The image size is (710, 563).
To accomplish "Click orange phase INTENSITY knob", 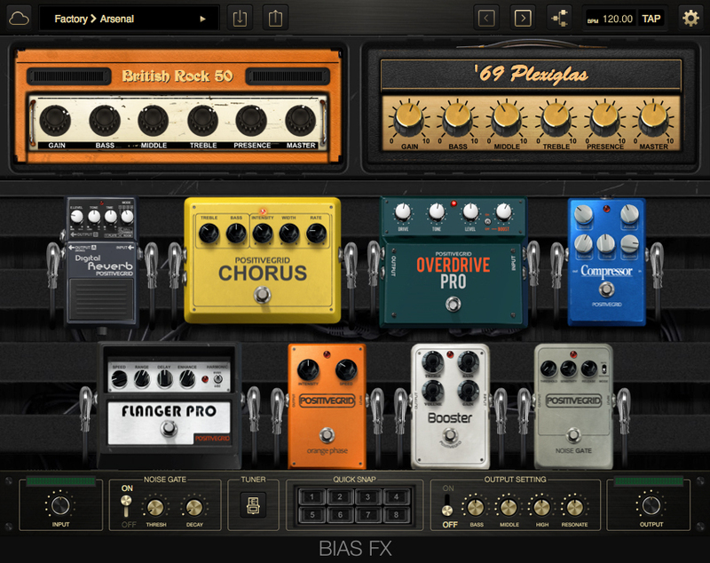I will pyautogui.click(x=308, y=369).
